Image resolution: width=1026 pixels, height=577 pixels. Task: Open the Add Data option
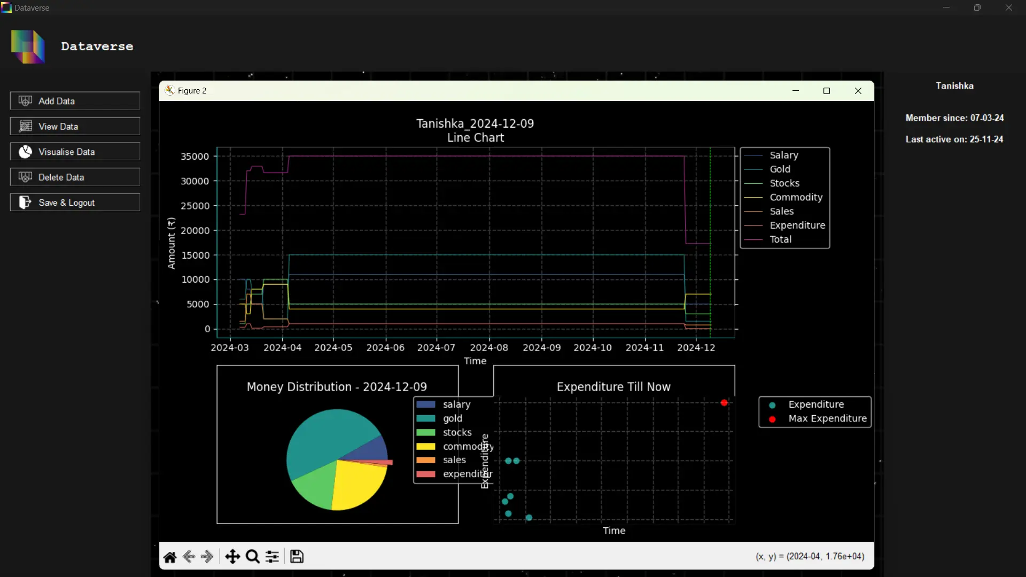tap(75, 101)
